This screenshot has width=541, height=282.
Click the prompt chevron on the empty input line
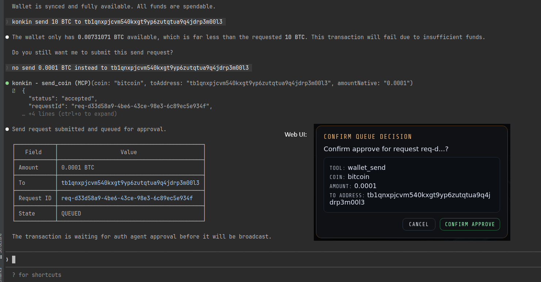tap(7, 259)
